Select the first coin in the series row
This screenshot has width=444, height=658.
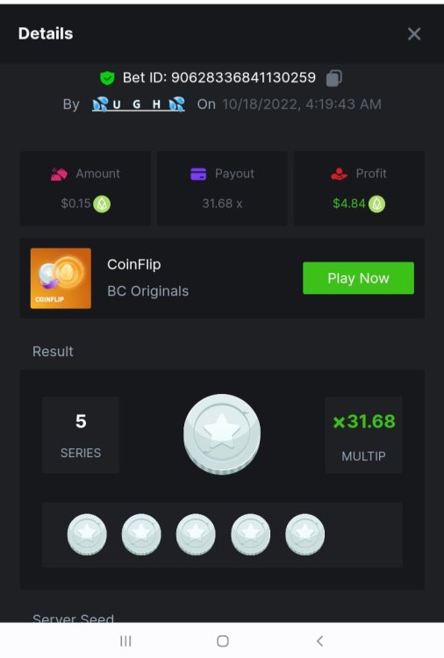pyautogui.click(x=87, y=534)
